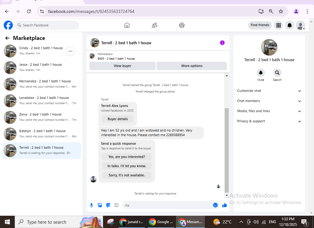Image resolution: width=314 pixels, height=228 pixels.
Task: Click the $630 - 2 bed 1 bath listing link
Action: 116,59
